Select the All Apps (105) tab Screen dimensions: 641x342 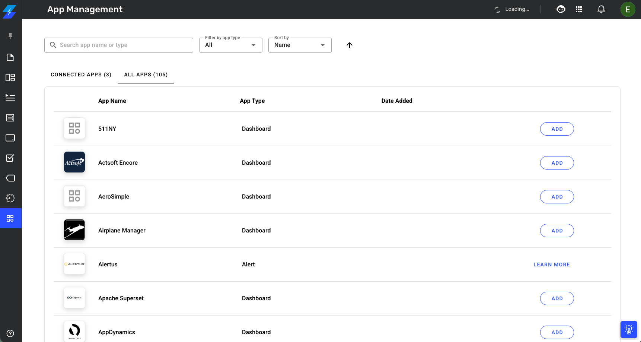pos(146,75)
